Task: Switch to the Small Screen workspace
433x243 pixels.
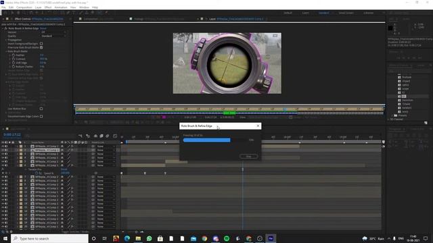Action: (346, 13)
